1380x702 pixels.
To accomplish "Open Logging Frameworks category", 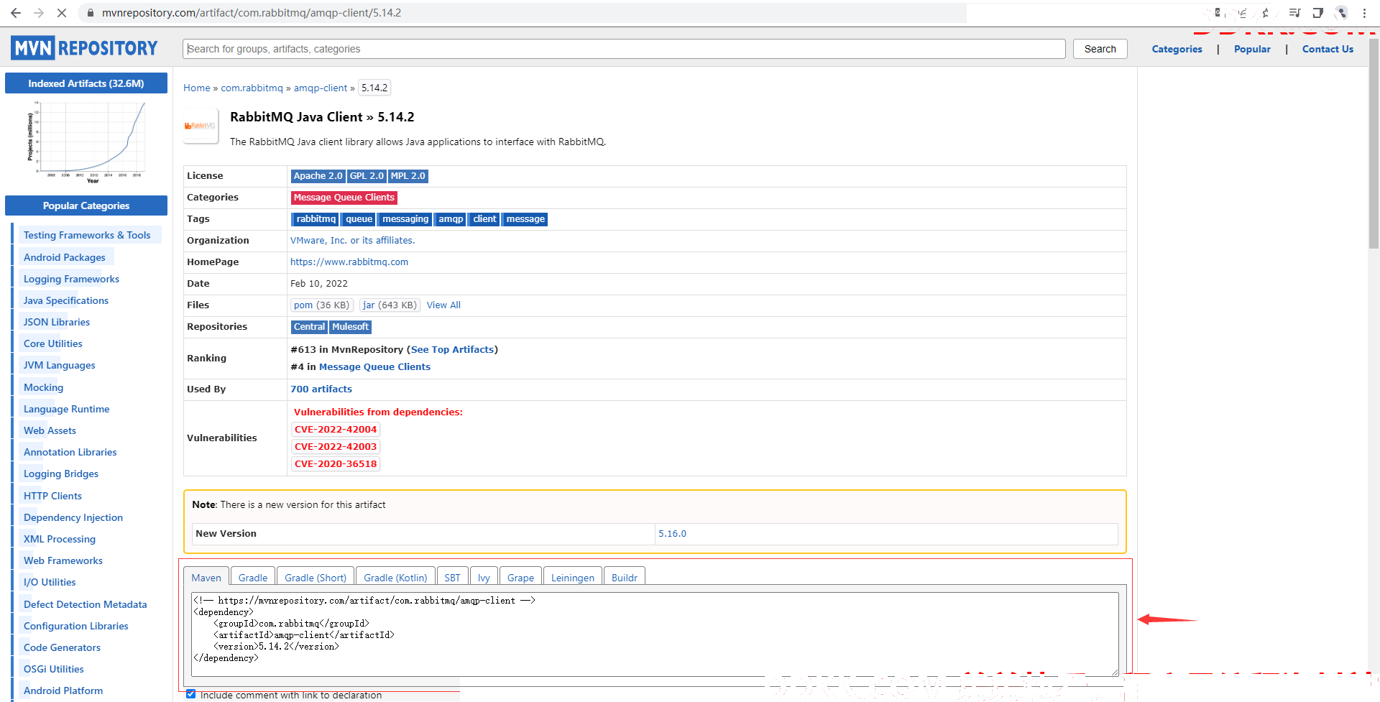I will click(71, 279).
